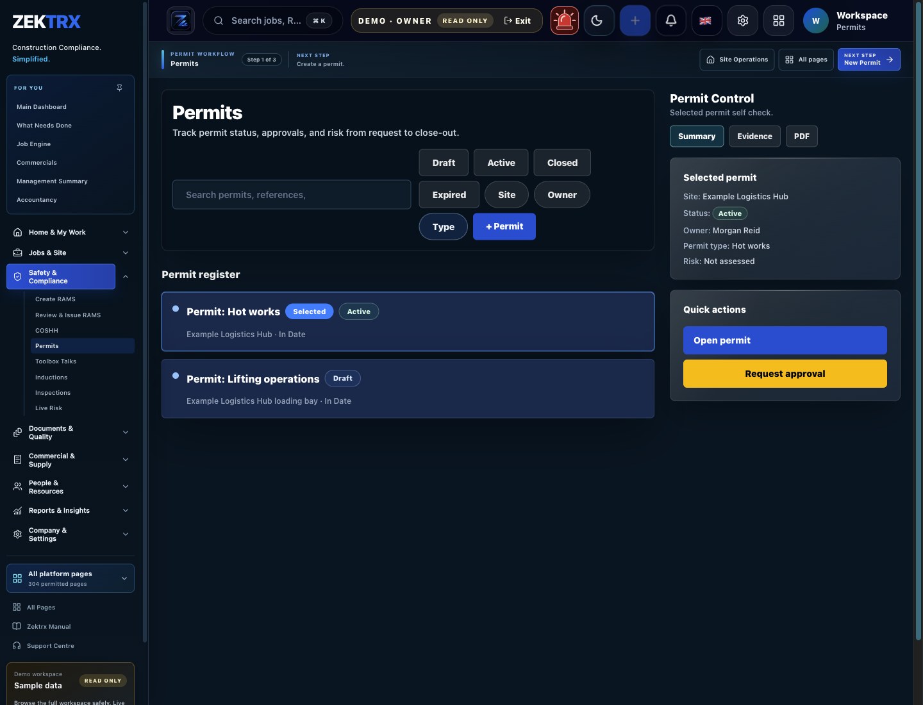Click the Support Centre headset icon
The image size is (923, 705).
[17, 645]
